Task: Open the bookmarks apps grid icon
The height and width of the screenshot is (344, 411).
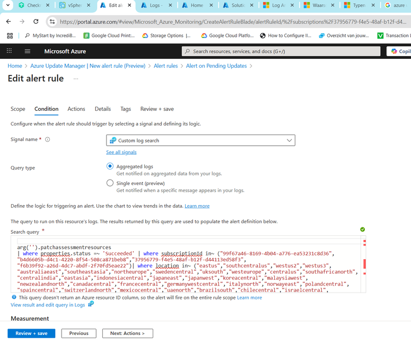Action: (10, 36)
